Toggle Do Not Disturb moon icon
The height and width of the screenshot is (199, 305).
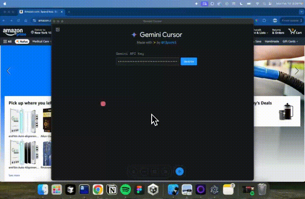point(241,4)
